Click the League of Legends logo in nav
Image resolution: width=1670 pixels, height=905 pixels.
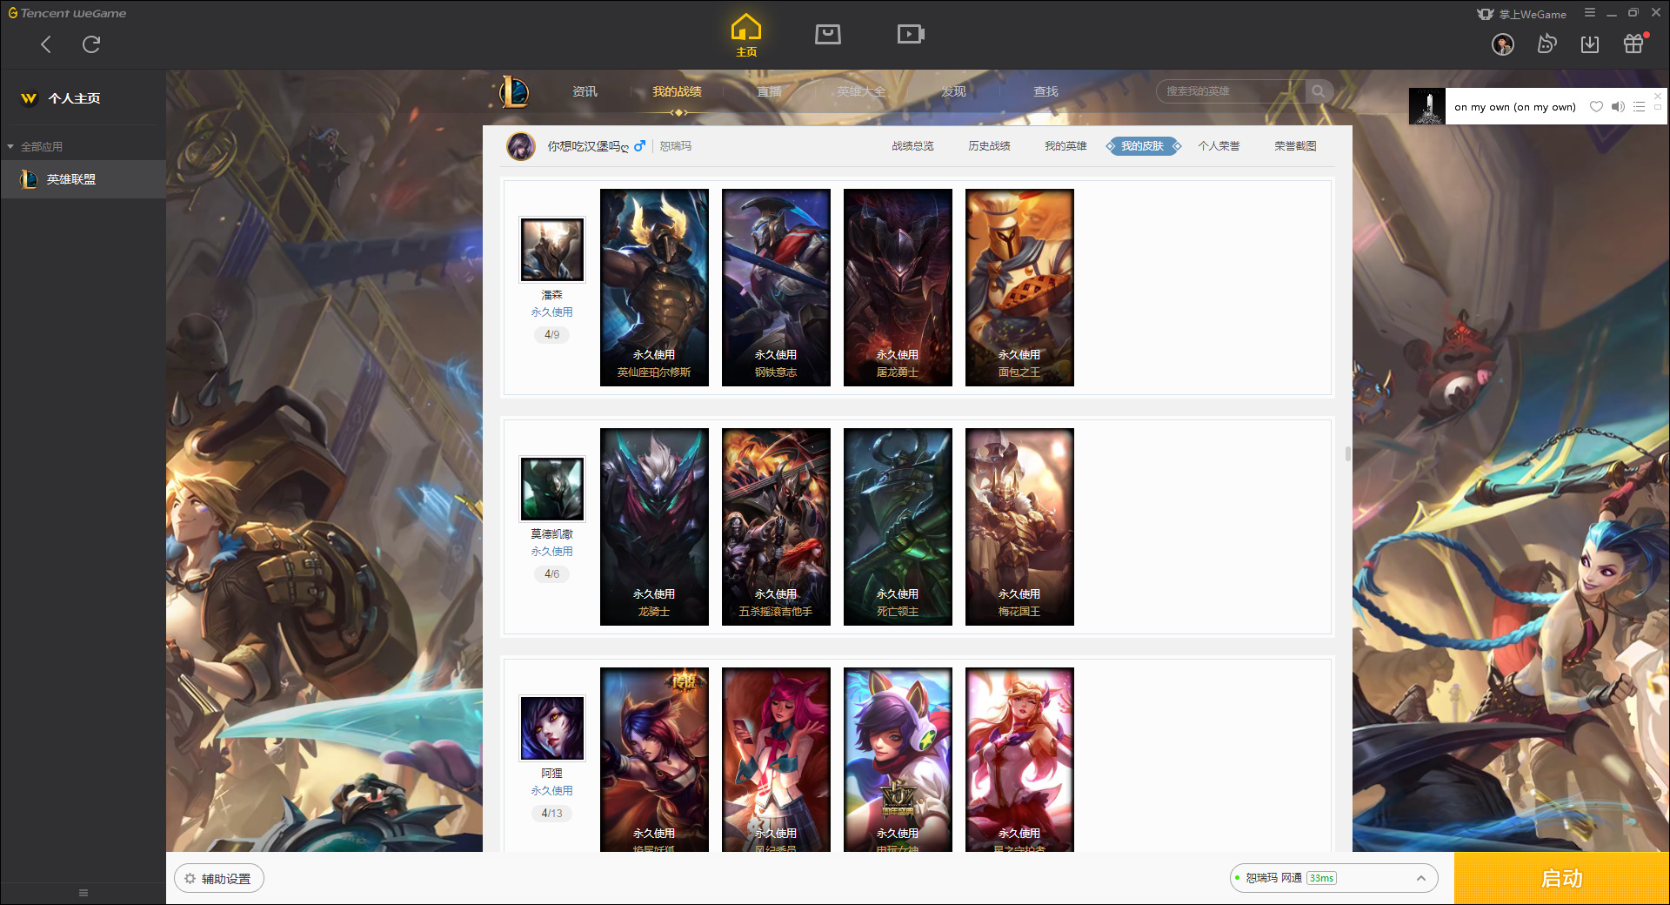coord(514,91)
